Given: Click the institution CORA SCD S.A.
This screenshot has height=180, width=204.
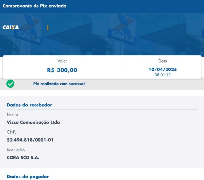Looking at the screenshot, I should tap(23, 158).
